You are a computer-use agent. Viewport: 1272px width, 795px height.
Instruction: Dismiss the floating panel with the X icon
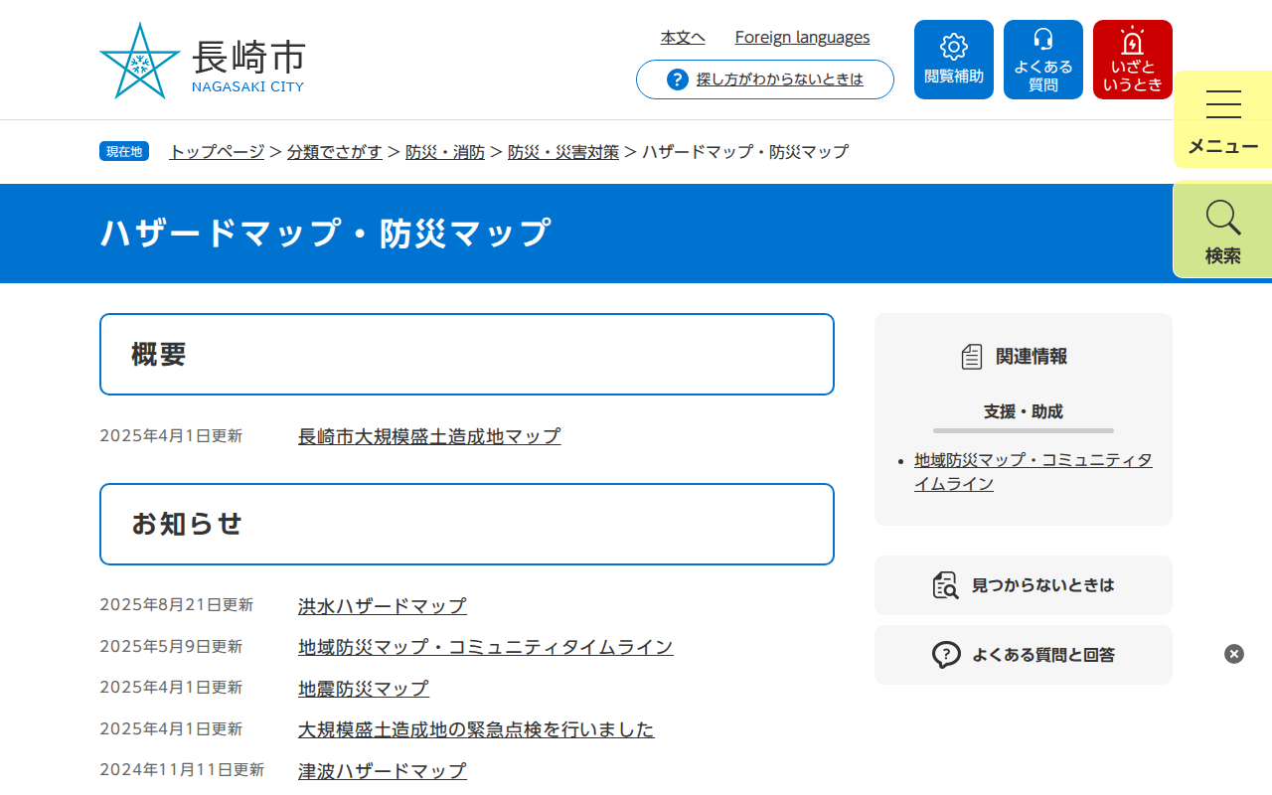tap(1234, 654)
